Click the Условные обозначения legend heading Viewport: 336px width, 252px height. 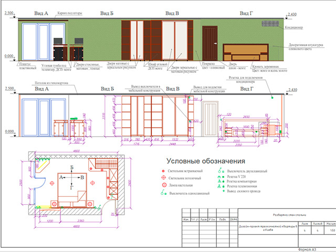point(206,161)
